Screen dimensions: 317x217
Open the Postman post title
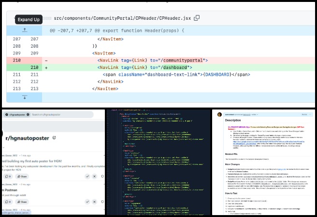(10, 190)
